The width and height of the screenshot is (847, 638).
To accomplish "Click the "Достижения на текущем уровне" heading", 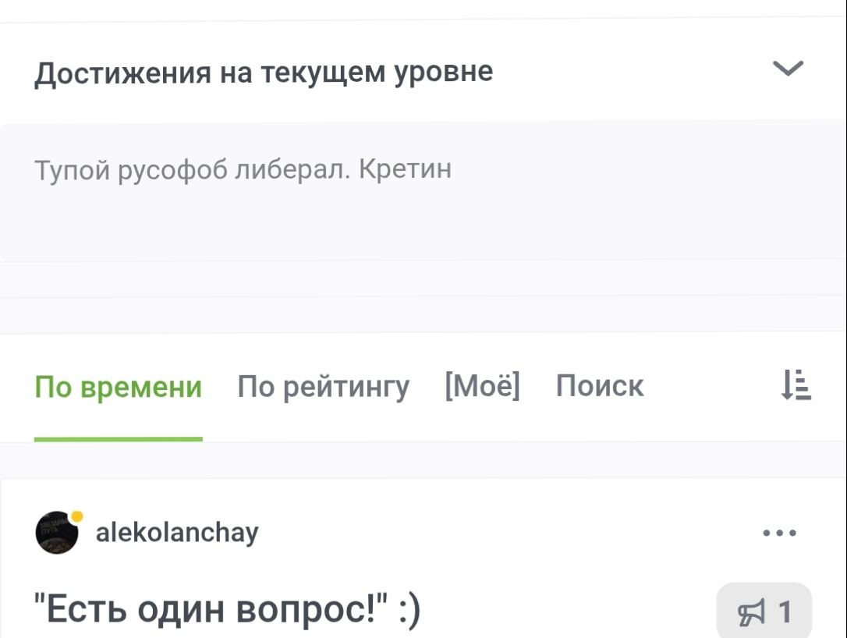I will (x=264, y=72).
